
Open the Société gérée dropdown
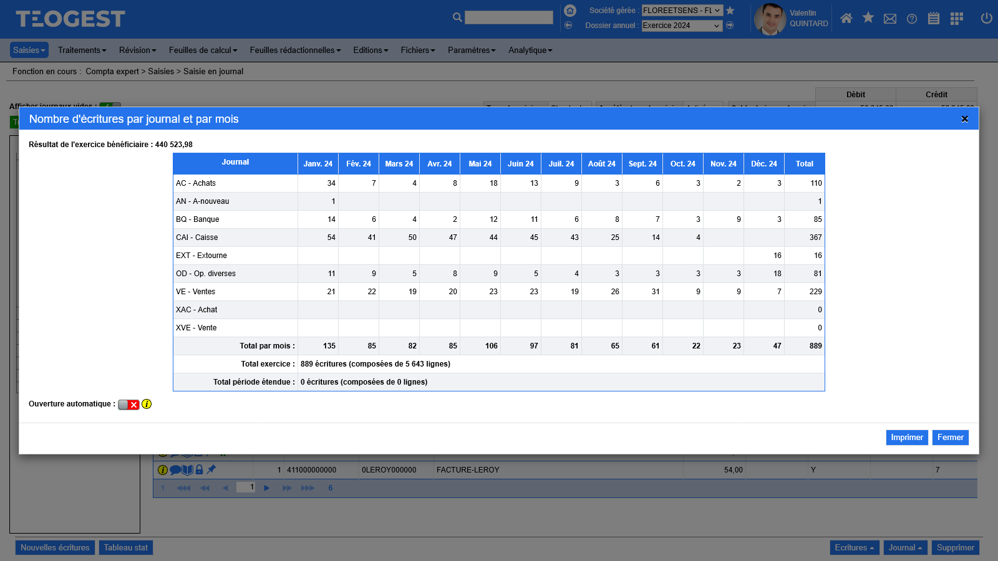(x=682, y=11)
